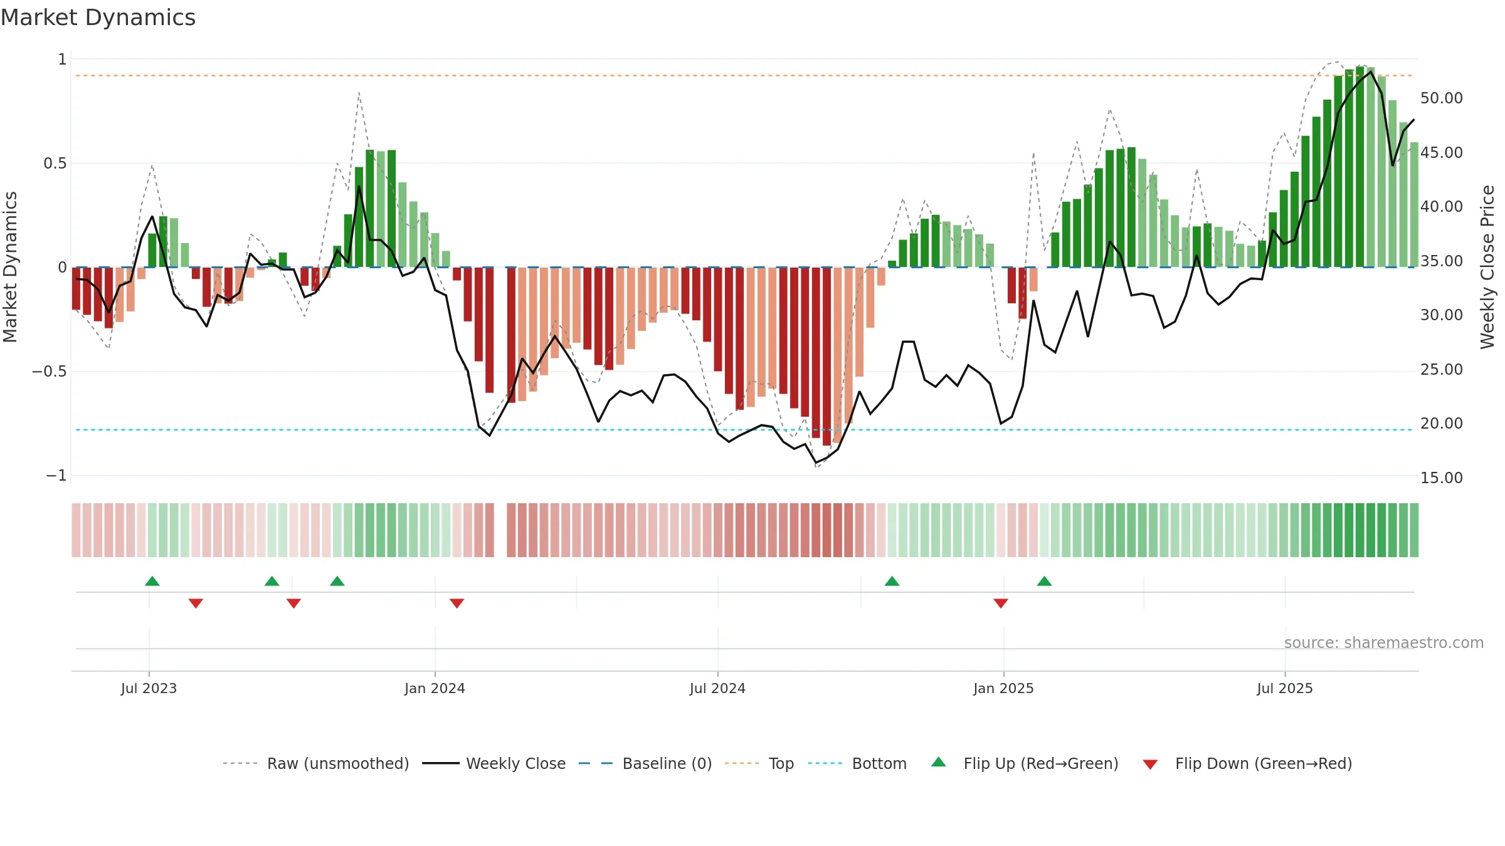This screenshot has height=846, width=1505.
Task: Click the Weekly Close Price axis title
Action: [x=1487, y=267]
